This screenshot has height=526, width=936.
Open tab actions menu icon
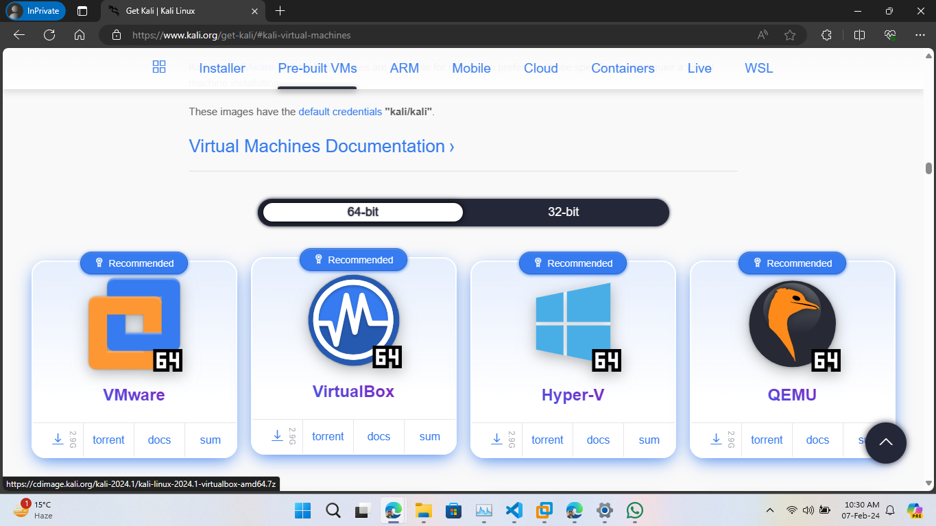[82, 11]
